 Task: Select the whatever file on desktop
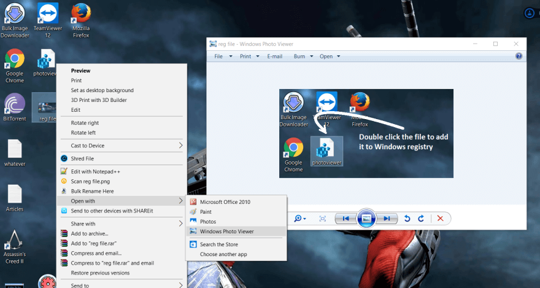click(x=15, y=153)
